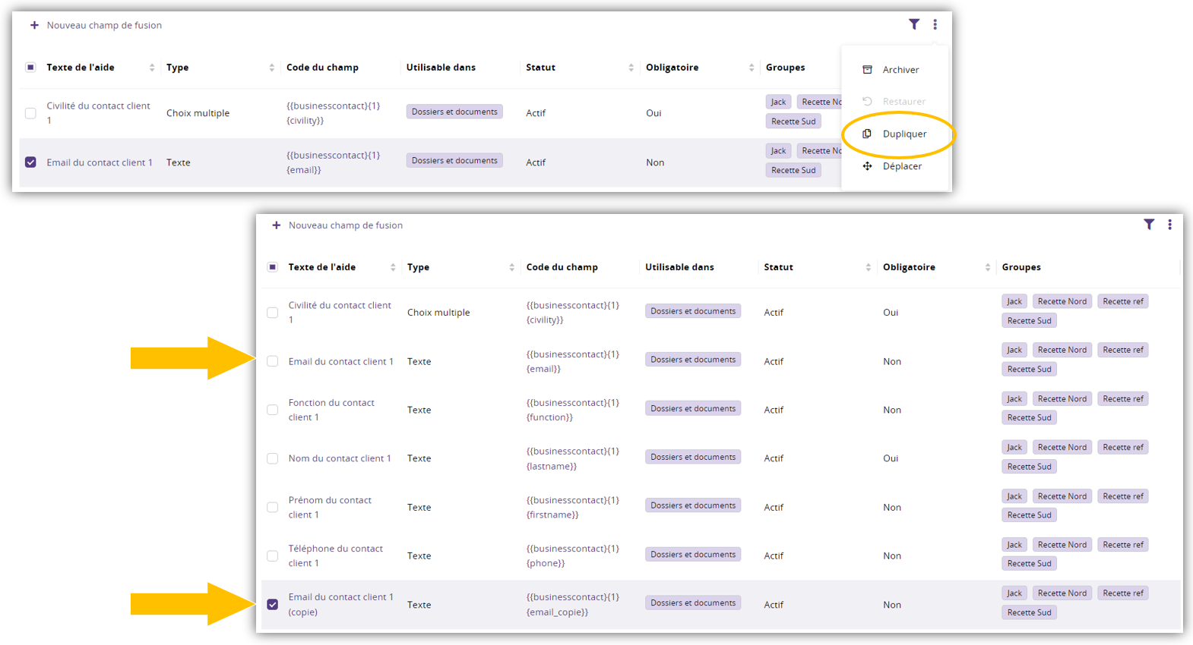Open three-dot menu in the lower table
The height and width of the screenshot is (645, 1193).
coord(1169,225)
